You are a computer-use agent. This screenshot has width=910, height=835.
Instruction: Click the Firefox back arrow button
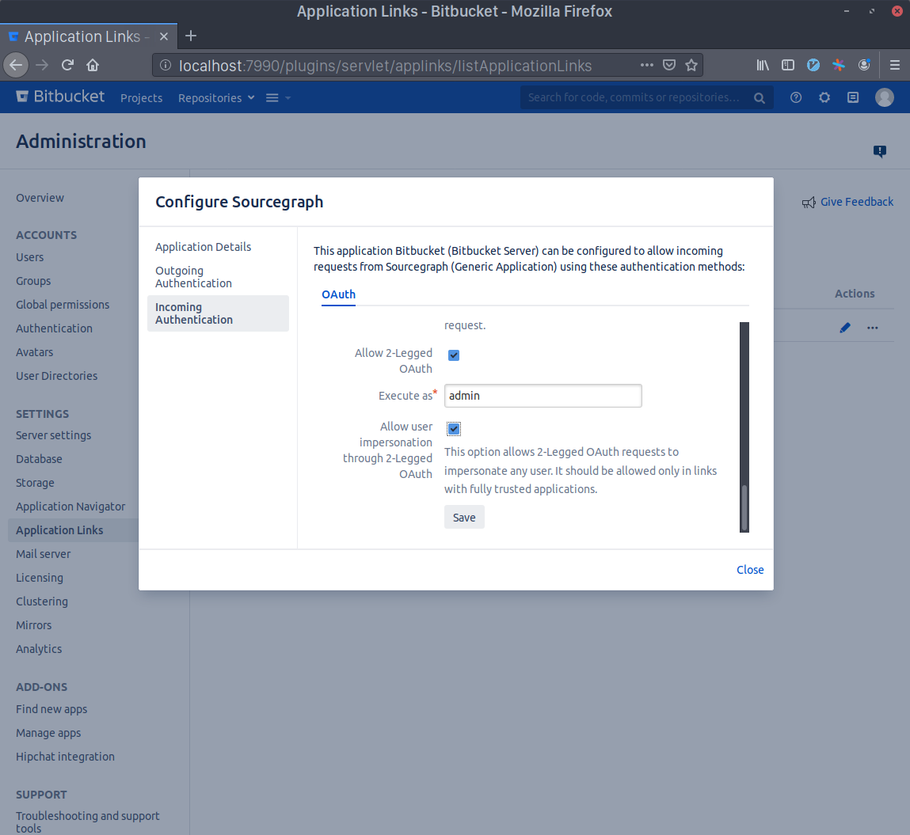click(17, 65)
